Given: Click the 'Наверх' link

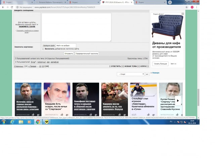Looking at the screenshot, I should (156, 73).
